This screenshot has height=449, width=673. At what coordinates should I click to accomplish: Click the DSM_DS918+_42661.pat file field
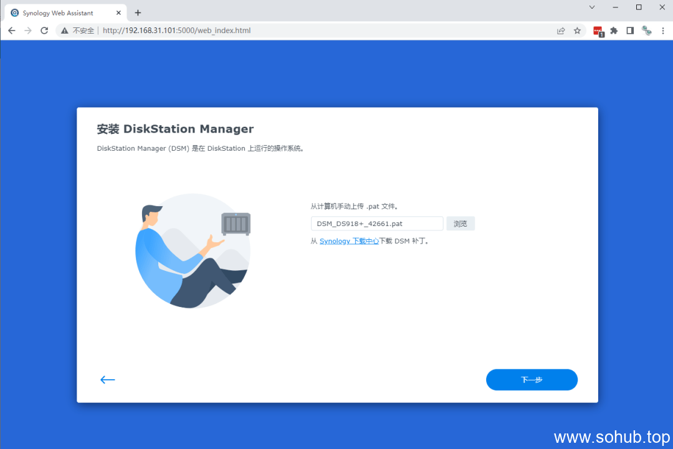pyautogui.click(x=376, y=223)
